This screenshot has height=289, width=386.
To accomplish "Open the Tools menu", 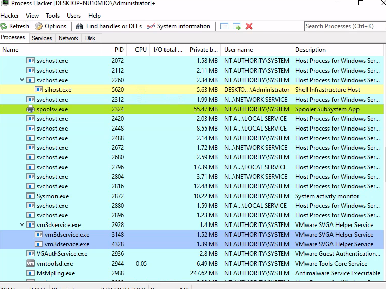I will tap(52, 16).
